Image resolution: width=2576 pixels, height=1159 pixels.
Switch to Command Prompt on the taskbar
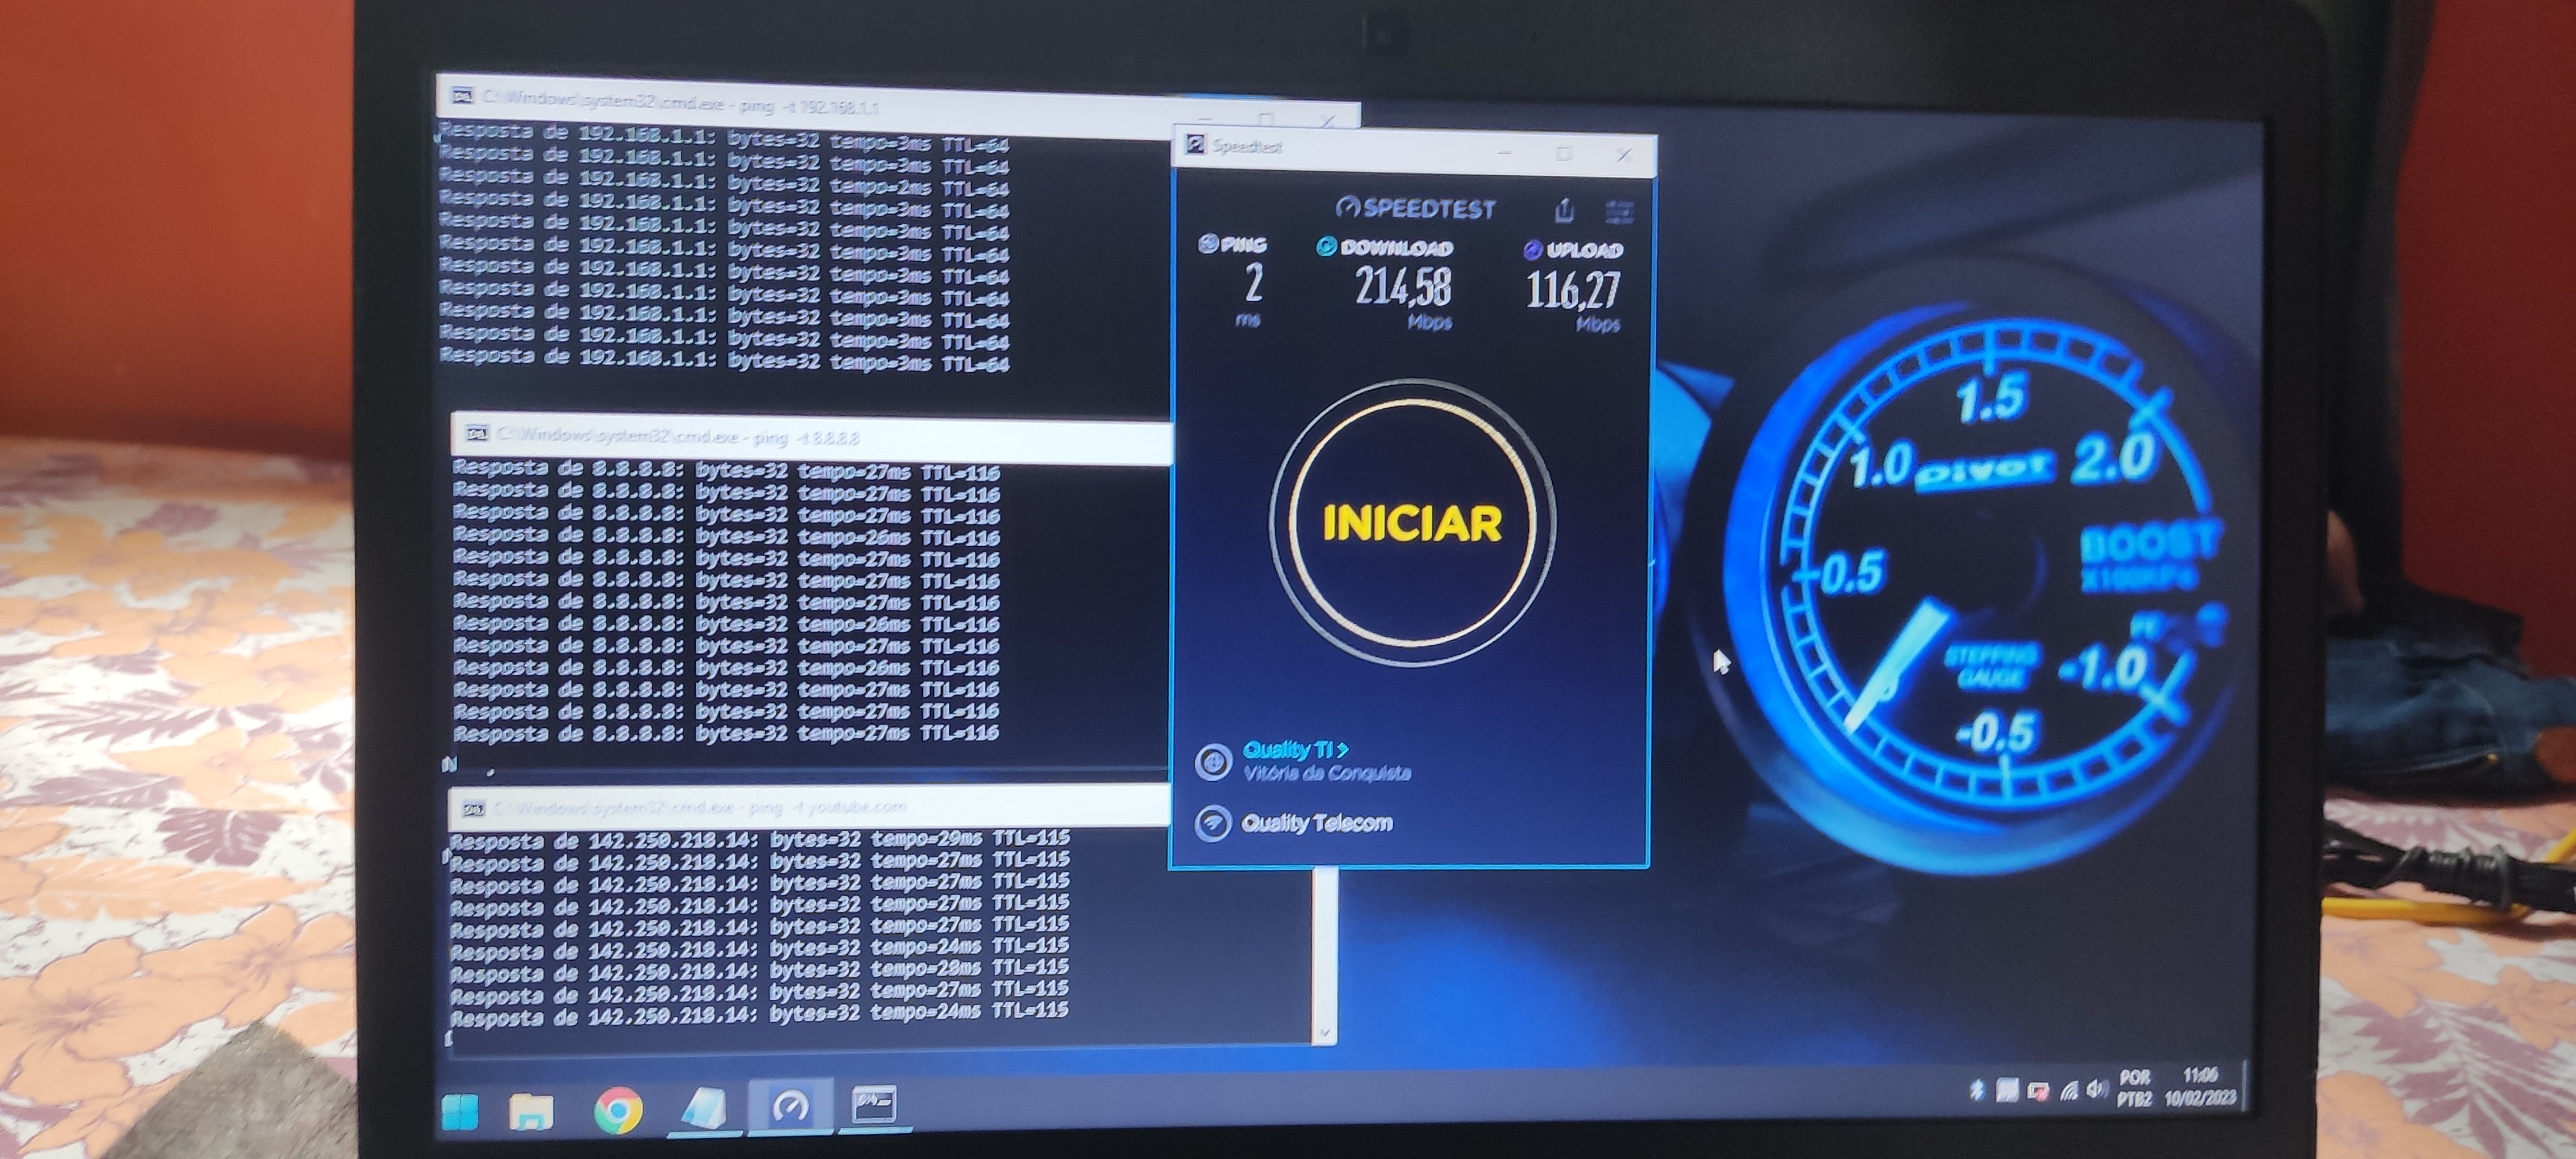[873, 1105]
